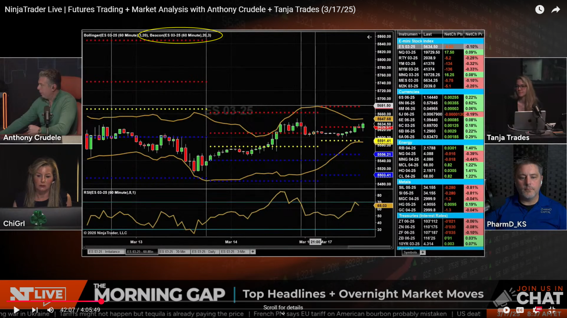Sort by the Instrument column header

pyautogui.click(x=409, y=34)
